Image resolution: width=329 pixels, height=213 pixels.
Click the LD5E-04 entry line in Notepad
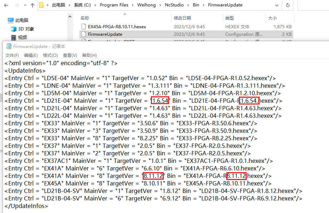coord(140,78)
